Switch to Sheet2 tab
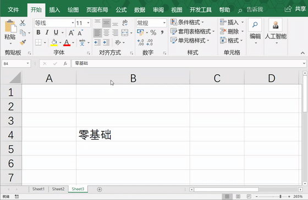Viewport: 308px width, 200px height. (x=58, y=189)
